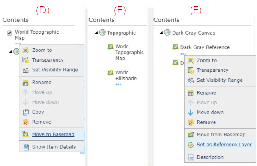Collapse the Topographic basemap group
This screenshot has height=166, width=257.
pos(96,33)
